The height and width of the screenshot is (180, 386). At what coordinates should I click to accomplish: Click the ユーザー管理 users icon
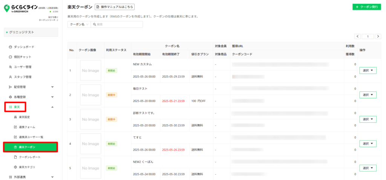(x=10, y=67)
